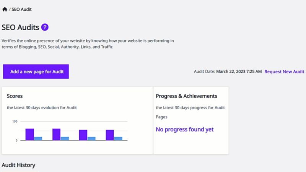Click the SEO Audit breadcrumb link
Viewport: 306px width, 172px height.
[x=21, y=9]
